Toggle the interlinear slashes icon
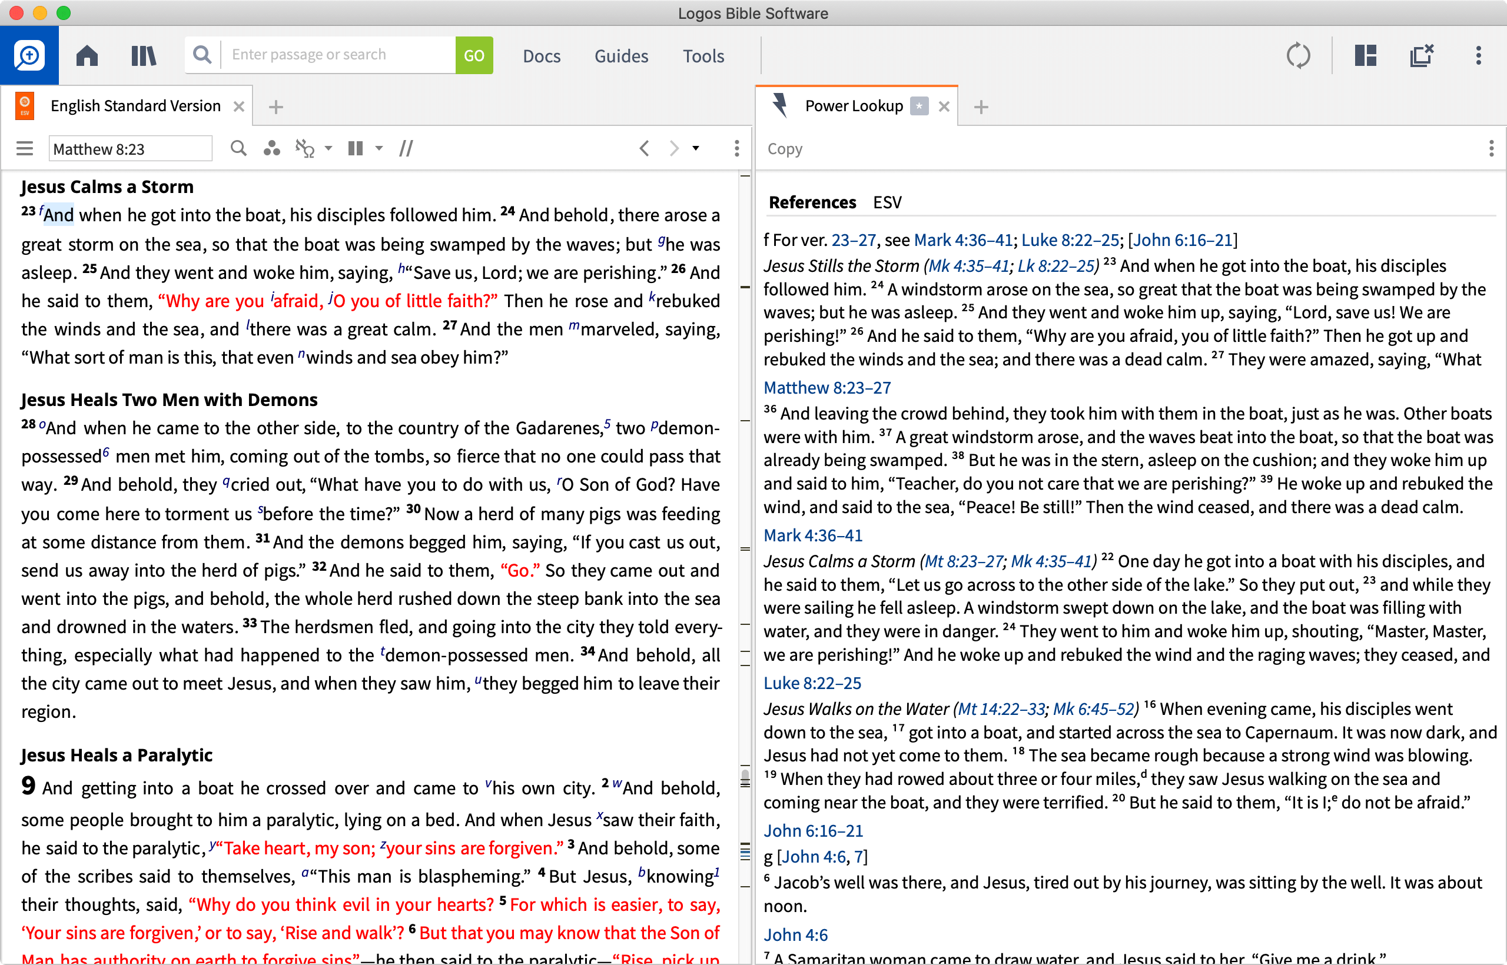The image size is (1507, 965). pos(406,148)
